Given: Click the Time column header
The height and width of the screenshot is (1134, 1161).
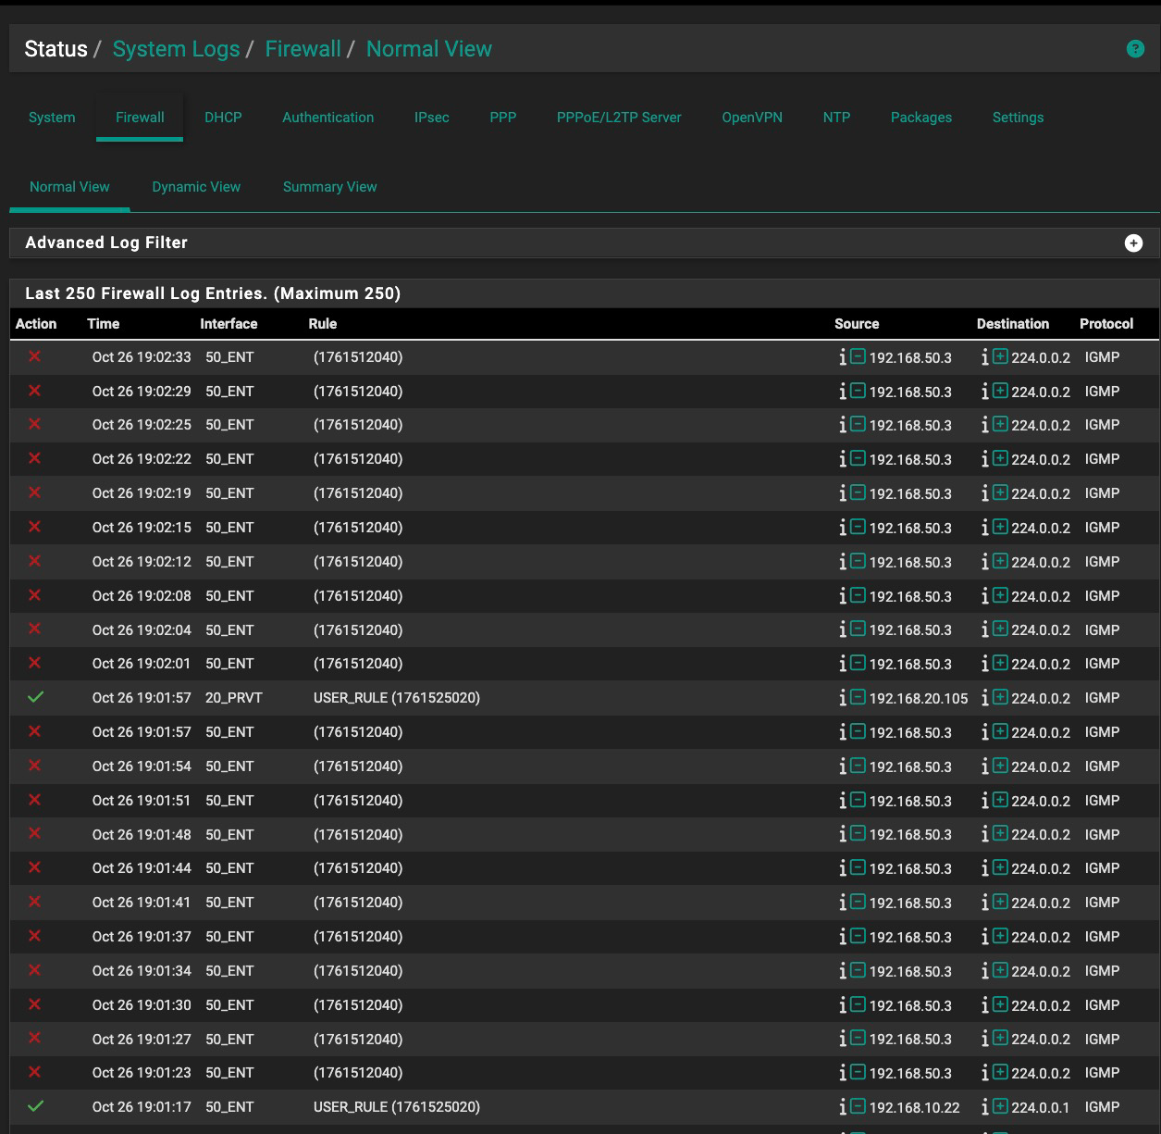Looking at the screenshot, I should (x=103, y=324).
